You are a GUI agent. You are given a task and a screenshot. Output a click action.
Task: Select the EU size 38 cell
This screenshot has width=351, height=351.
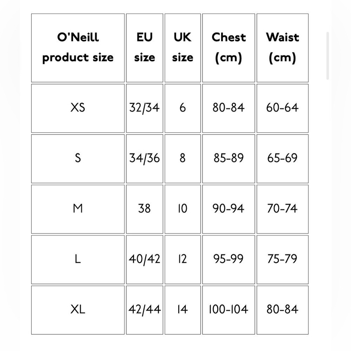pyautogui.click(x=145, y=209)
